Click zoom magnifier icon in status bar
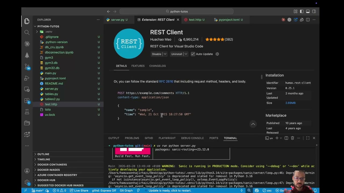344x193 pixels. [x=249, y=190]
